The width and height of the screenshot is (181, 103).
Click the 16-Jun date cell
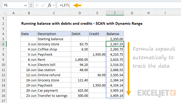[x=29, y=80]
